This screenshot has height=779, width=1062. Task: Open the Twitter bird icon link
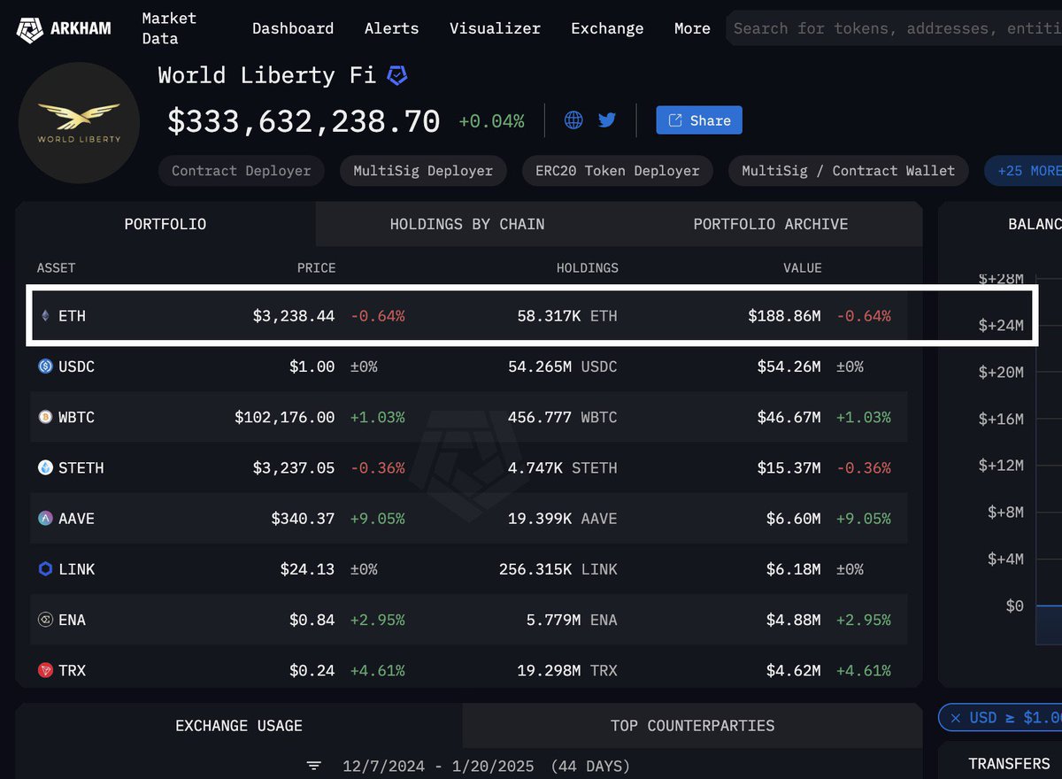(x=606, y=120)
